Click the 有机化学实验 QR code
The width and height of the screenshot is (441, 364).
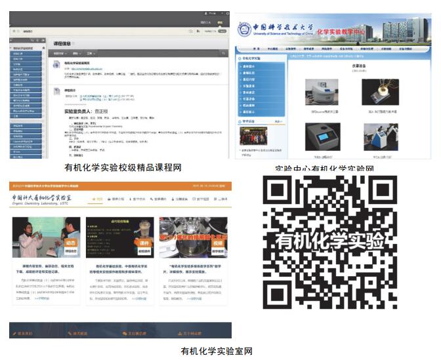[x=329, y=242]
